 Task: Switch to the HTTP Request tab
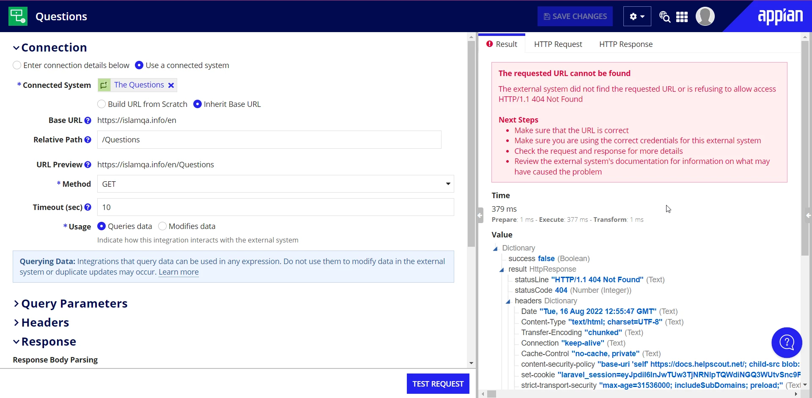558,44
